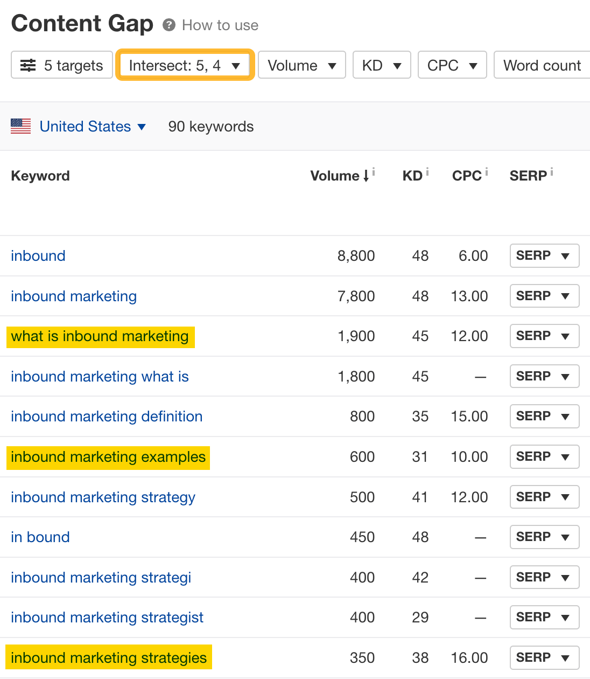Image resolution: width=590 pixels, height=679 pixels.
Task: Toggle Volume sort order arrow
Action: [367, 176]
